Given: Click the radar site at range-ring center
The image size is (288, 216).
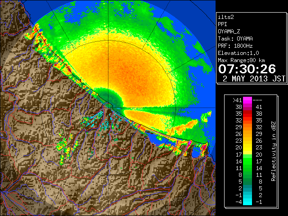Looking at the screenshot, I should click(x=108, y=108).
